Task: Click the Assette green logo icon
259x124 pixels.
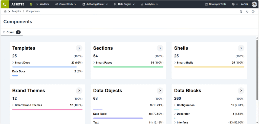Action: point(5,4)
